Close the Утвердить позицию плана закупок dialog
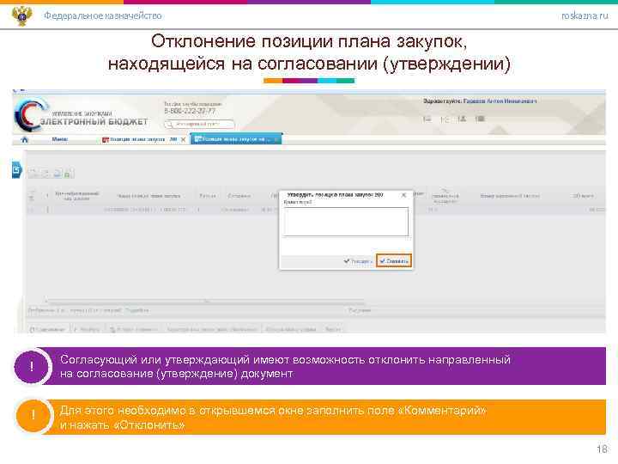618x464 pixels. pos(403,195)
